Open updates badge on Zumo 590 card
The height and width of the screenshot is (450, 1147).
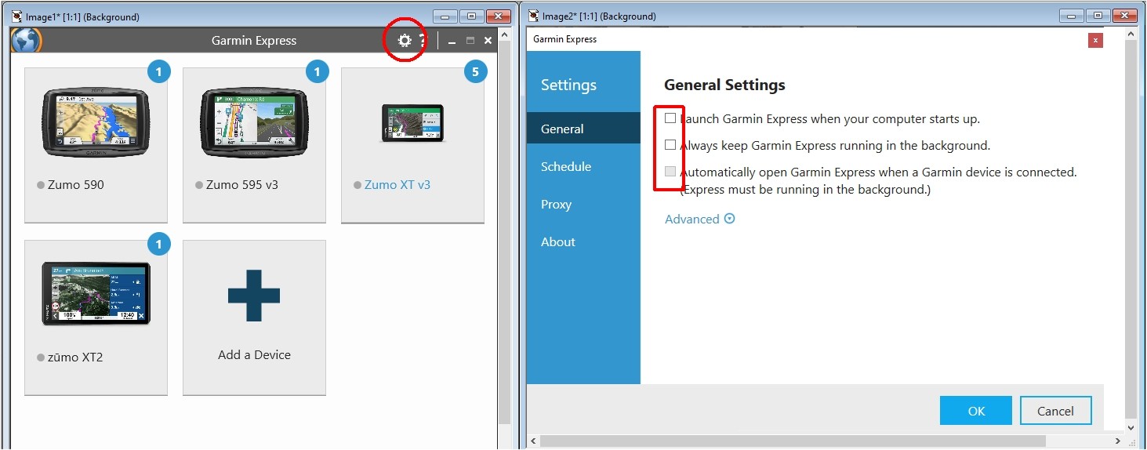click(158, 72)
